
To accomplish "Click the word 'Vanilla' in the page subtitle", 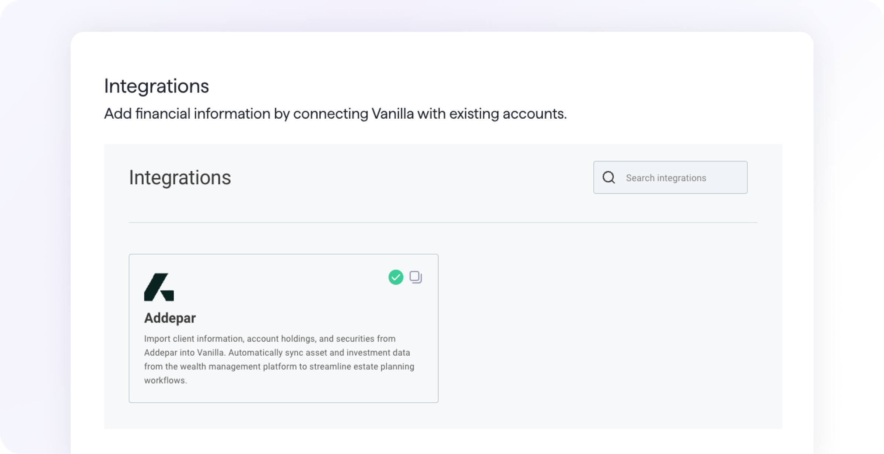I will tap(393, 113).
